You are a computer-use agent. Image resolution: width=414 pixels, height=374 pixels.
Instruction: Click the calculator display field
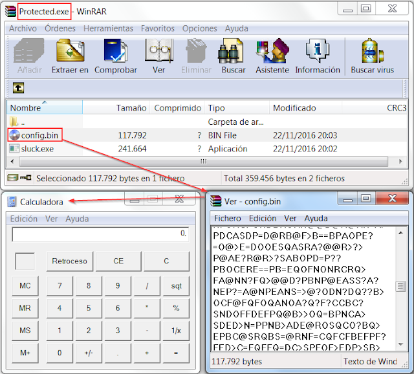pyautogui.click(x=100, y=234)
